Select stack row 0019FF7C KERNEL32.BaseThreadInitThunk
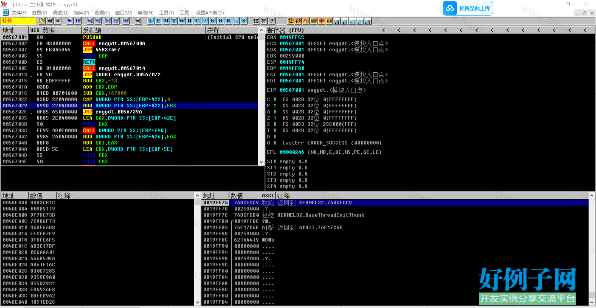 click(x=395, y=215)
